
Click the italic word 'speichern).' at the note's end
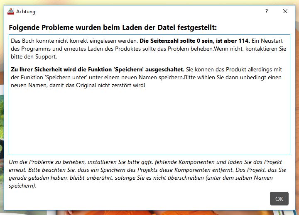(x=22, y=186)
